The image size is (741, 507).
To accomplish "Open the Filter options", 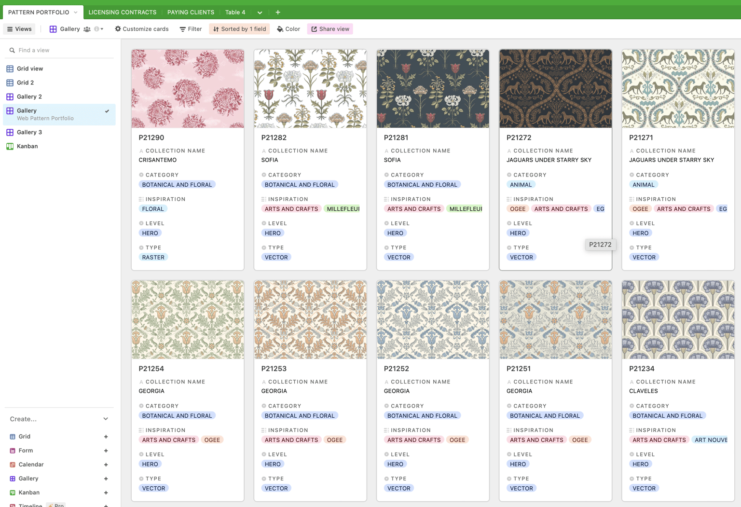I will coord(191,29).
